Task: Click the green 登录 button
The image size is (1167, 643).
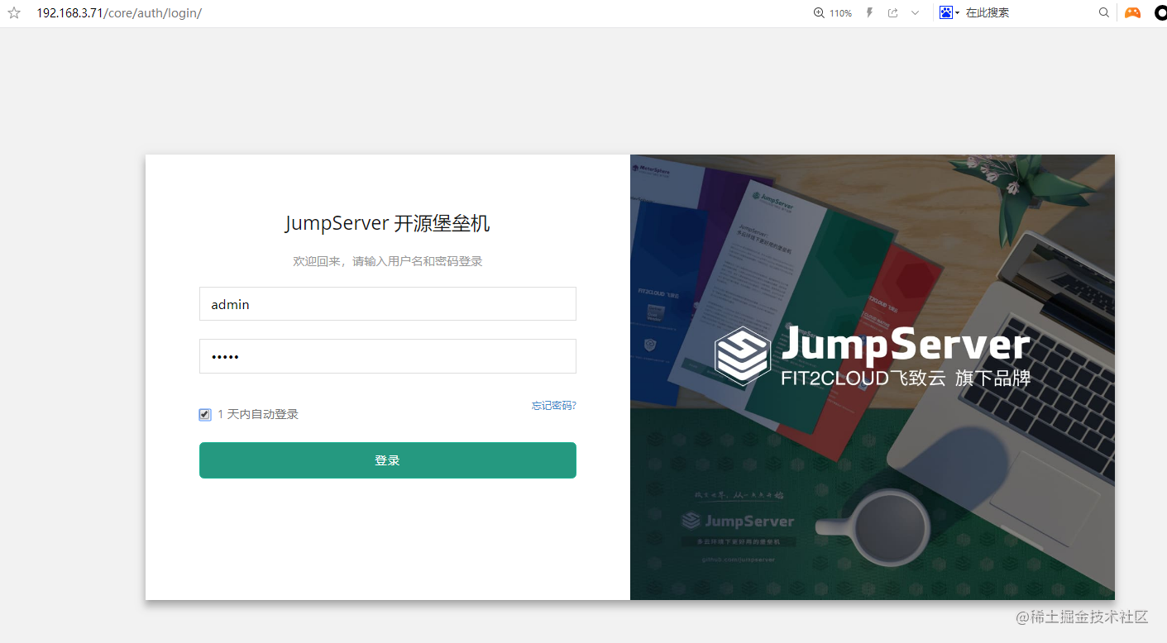Action: (x=388, y=460)
